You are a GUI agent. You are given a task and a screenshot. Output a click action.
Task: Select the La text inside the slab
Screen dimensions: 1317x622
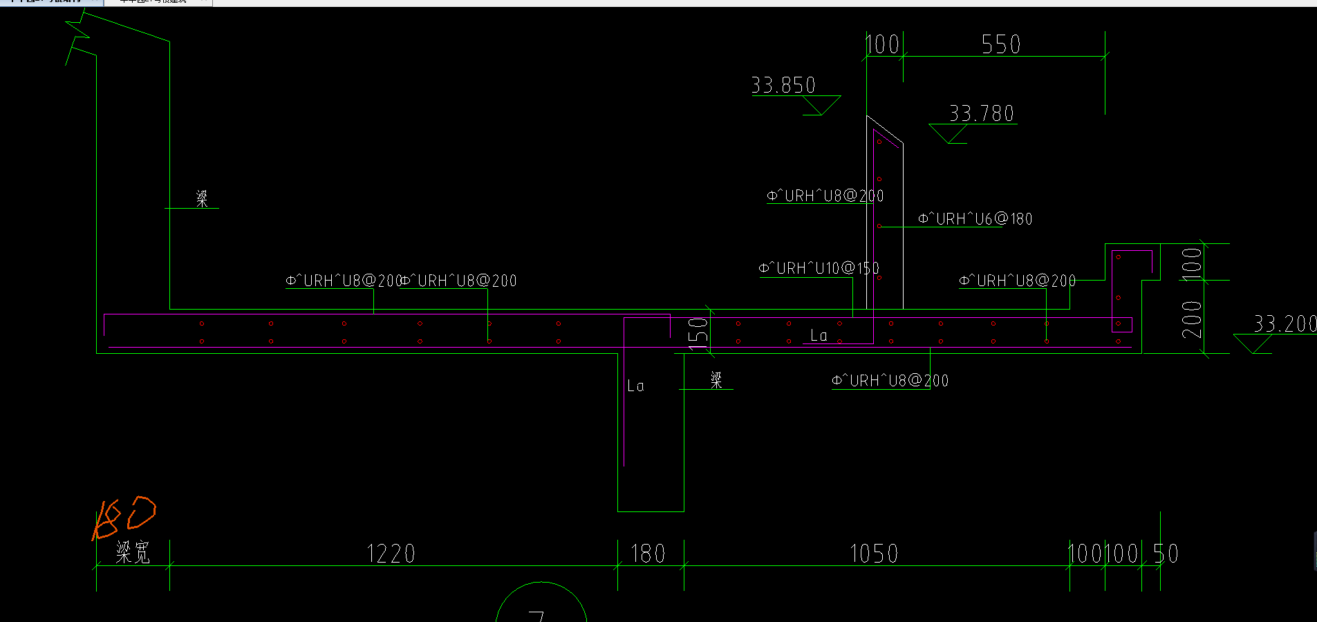819,336
